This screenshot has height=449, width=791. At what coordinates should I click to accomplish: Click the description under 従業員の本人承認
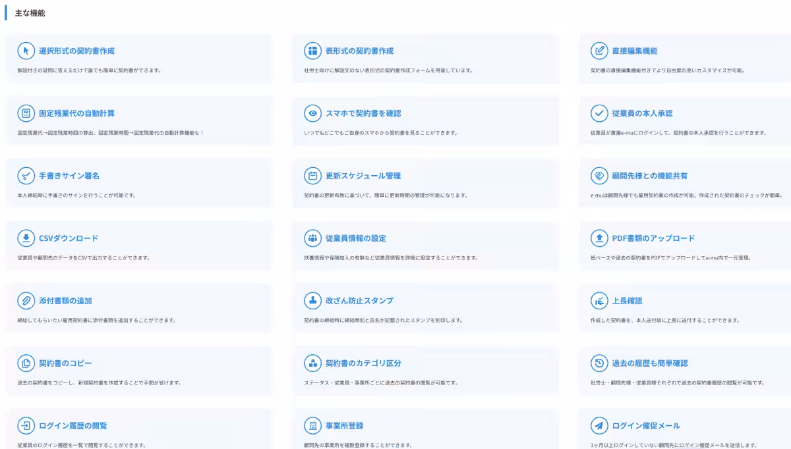pos(678,133)
